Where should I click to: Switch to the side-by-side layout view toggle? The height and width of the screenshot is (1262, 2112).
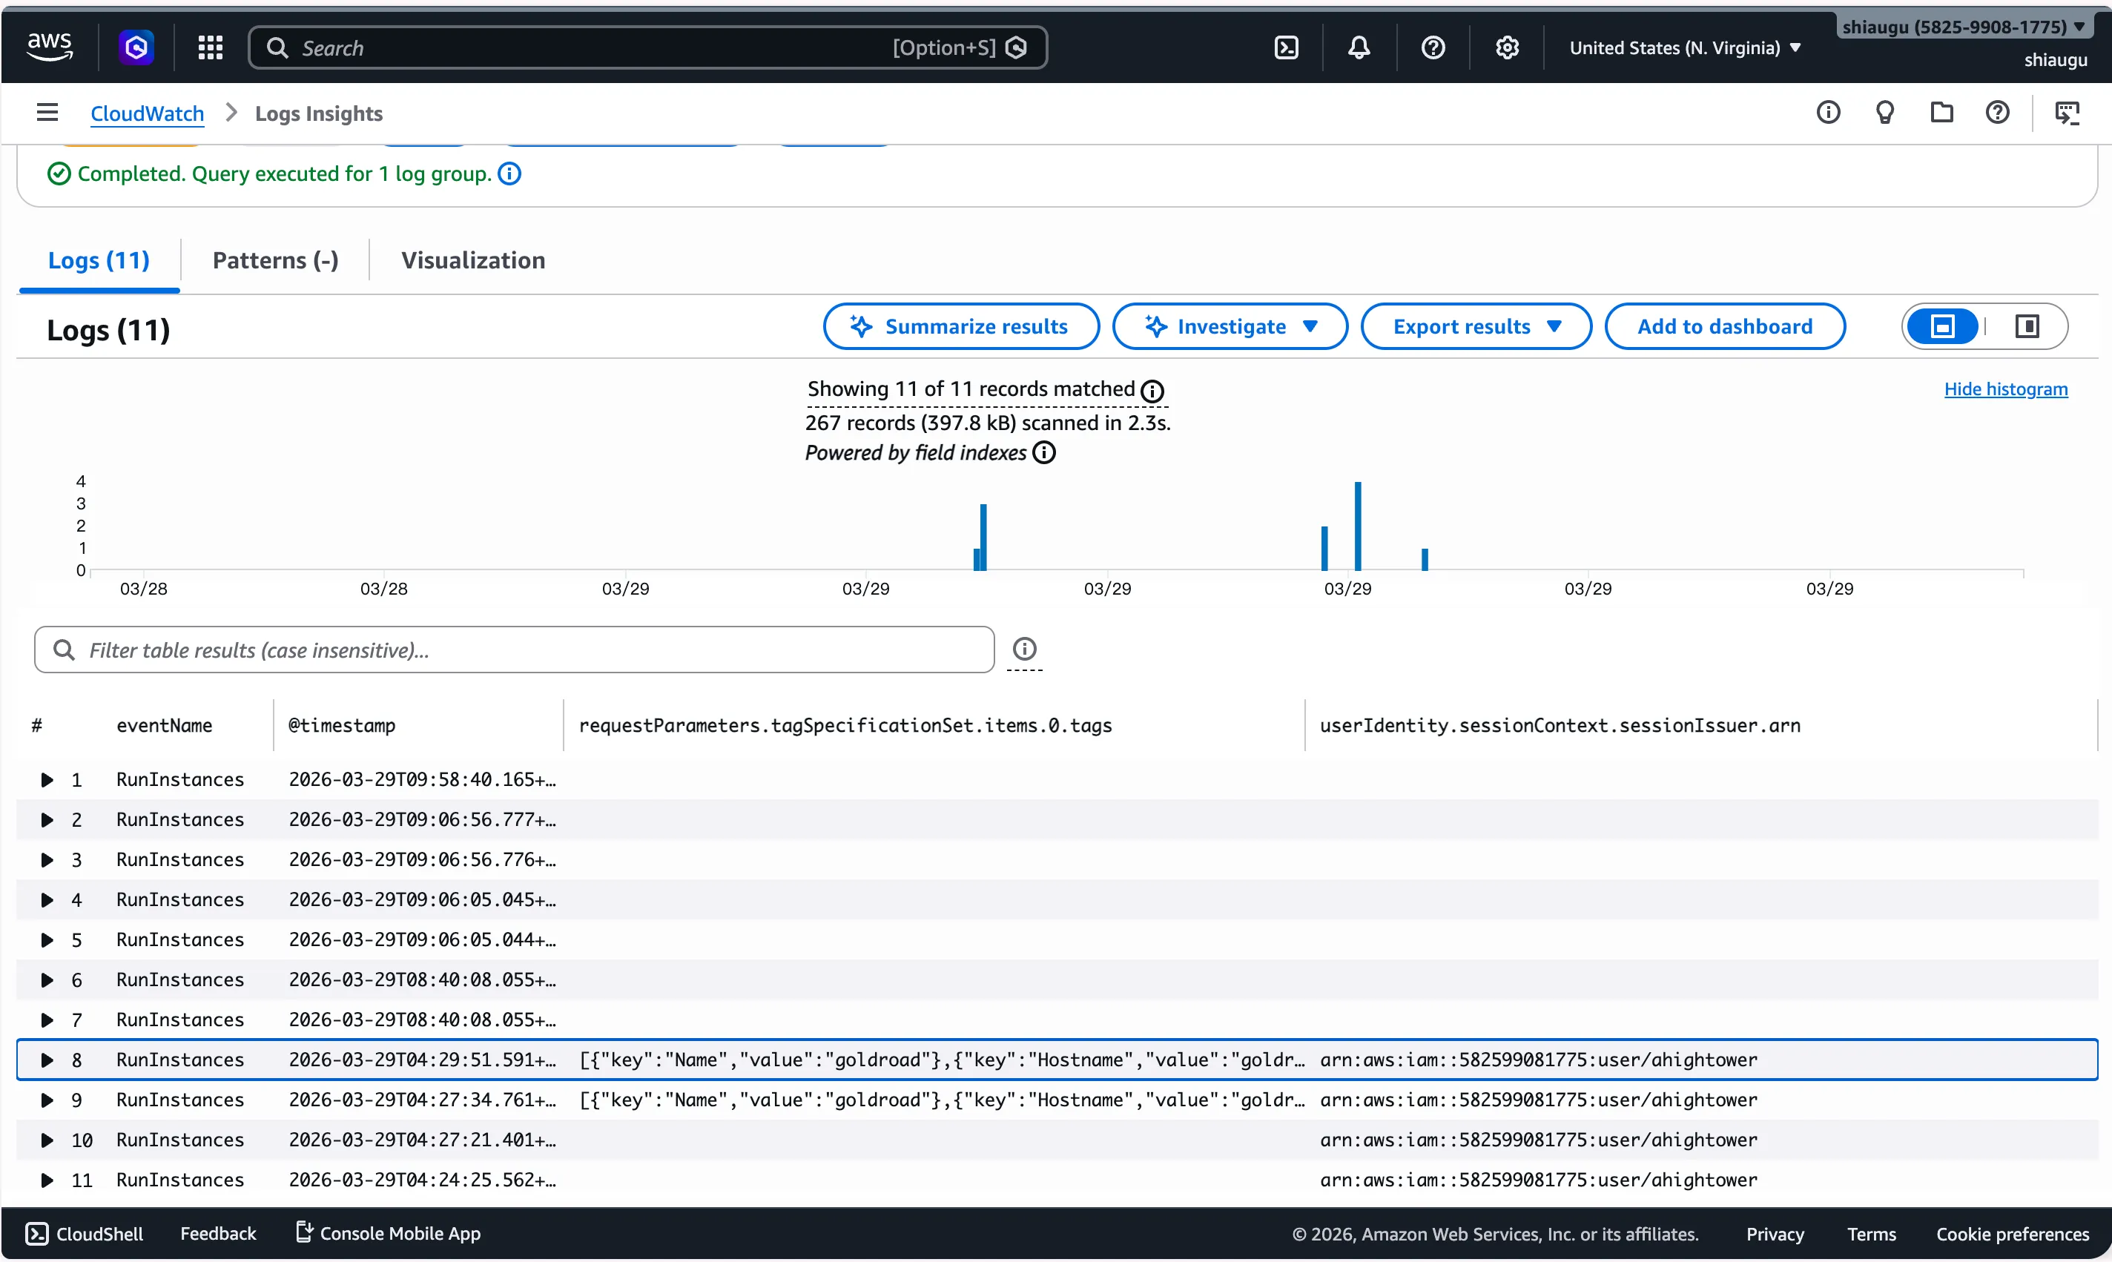(2027, 326)
